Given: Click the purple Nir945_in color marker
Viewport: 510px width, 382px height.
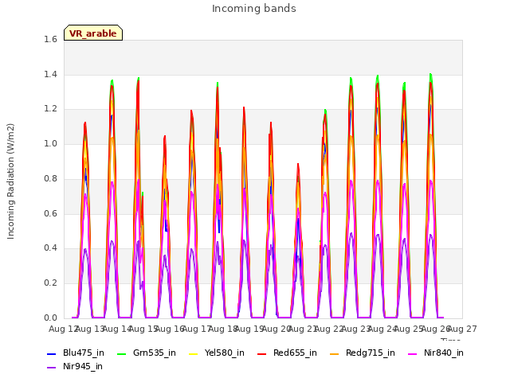Looking at the screenshot, I should 51,368.
